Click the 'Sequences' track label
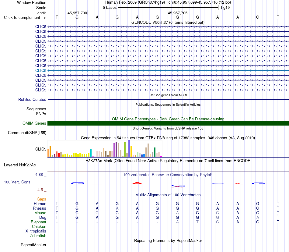The width and height of the screenshot is (289, 252). (36, 109)
